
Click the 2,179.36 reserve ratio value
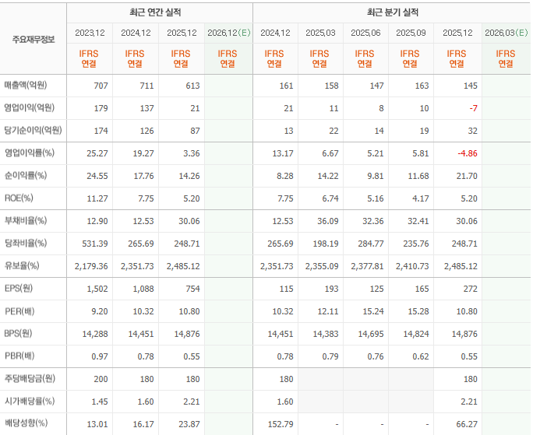pos(91,266)
